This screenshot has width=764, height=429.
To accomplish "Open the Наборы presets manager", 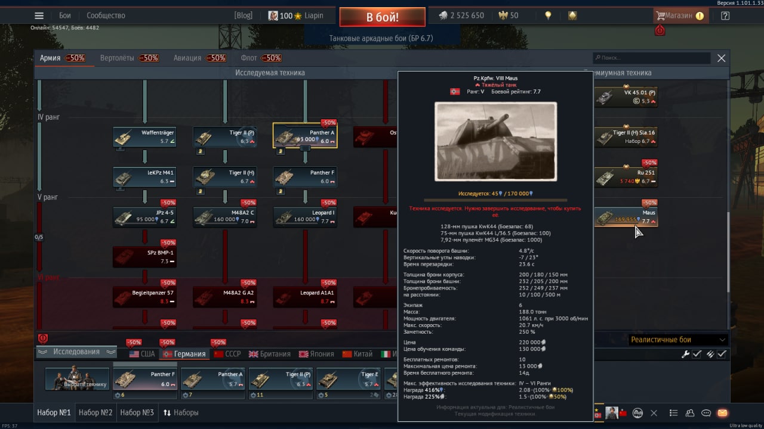I will [x=181, y=412].
